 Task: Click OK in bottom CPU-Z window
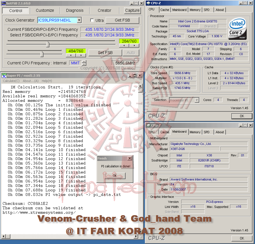(242, 238)
